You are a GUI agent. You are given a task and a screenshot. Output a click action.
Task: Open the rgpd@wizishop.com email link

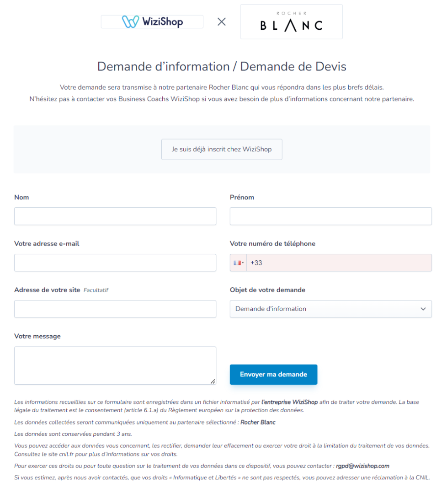pyautogui.click(x=362, y=466)
